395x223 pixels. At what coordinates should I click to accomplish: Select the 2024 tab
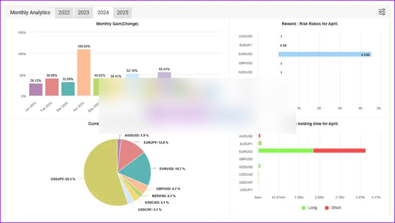click(103, 13)
